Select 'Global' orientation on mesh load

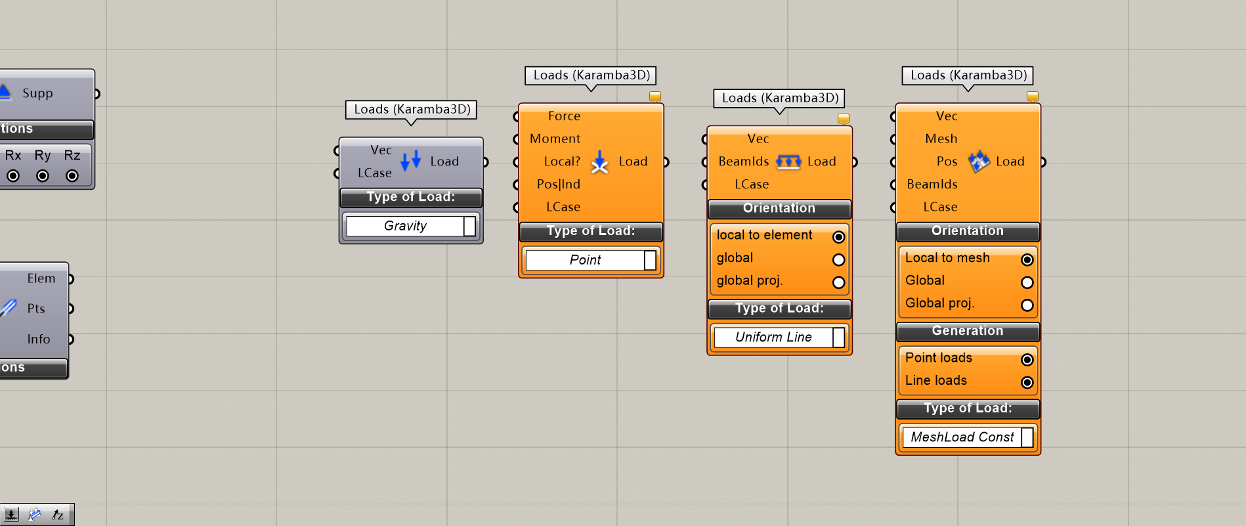[1027, 282]
